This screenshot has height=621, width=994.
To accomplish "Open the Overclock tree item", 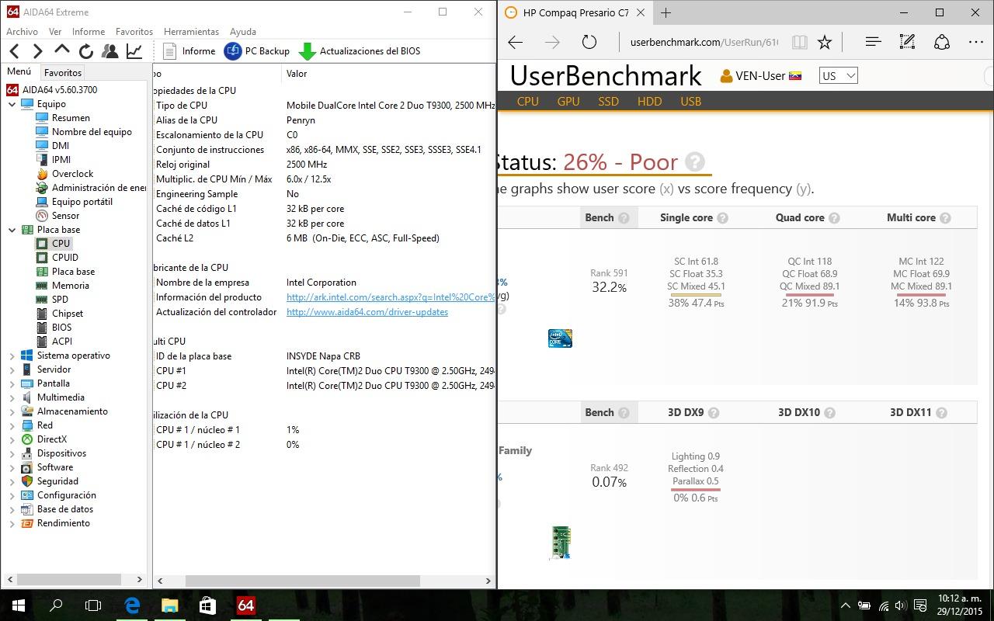I will [x=72, y=174].
